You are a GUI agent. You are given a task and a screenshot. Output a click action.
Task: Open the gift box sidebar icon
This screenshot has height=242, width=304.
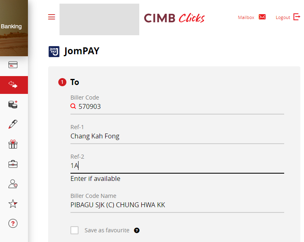tap(13, 144)
